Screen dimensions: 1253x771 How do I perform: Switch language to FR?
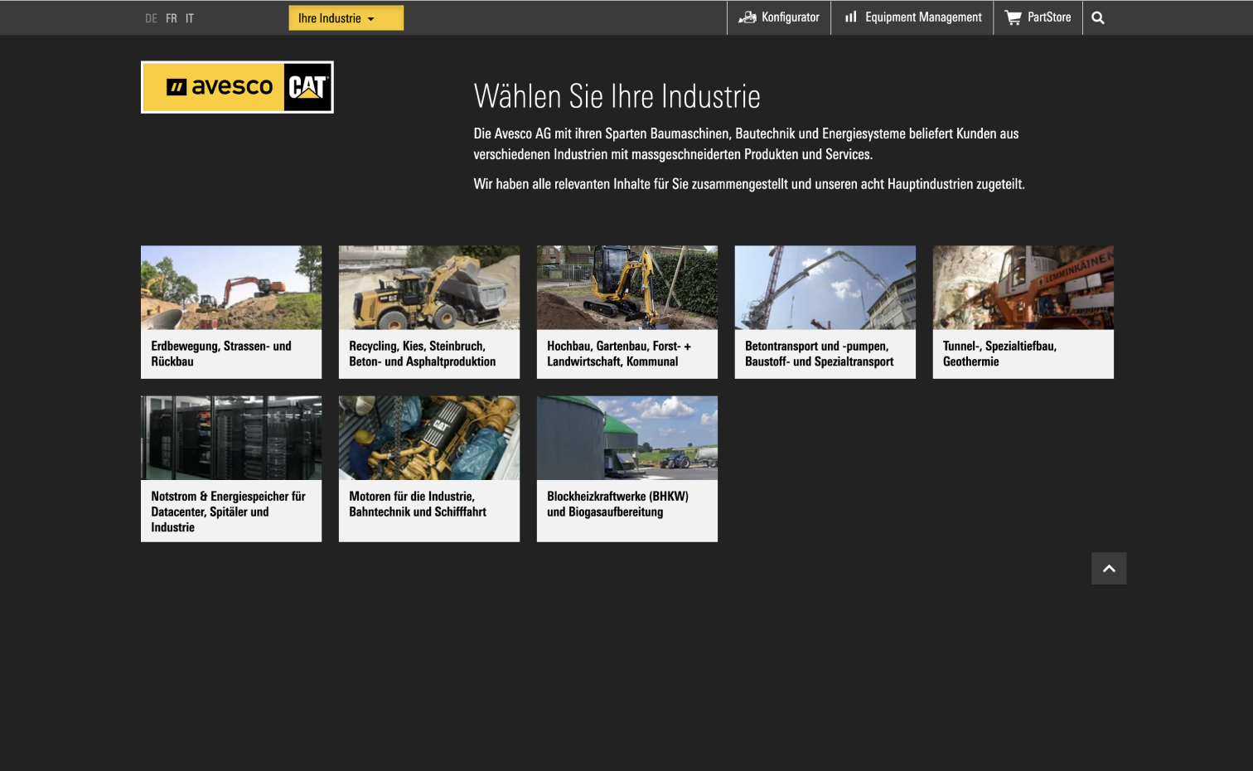coord(172,18)
